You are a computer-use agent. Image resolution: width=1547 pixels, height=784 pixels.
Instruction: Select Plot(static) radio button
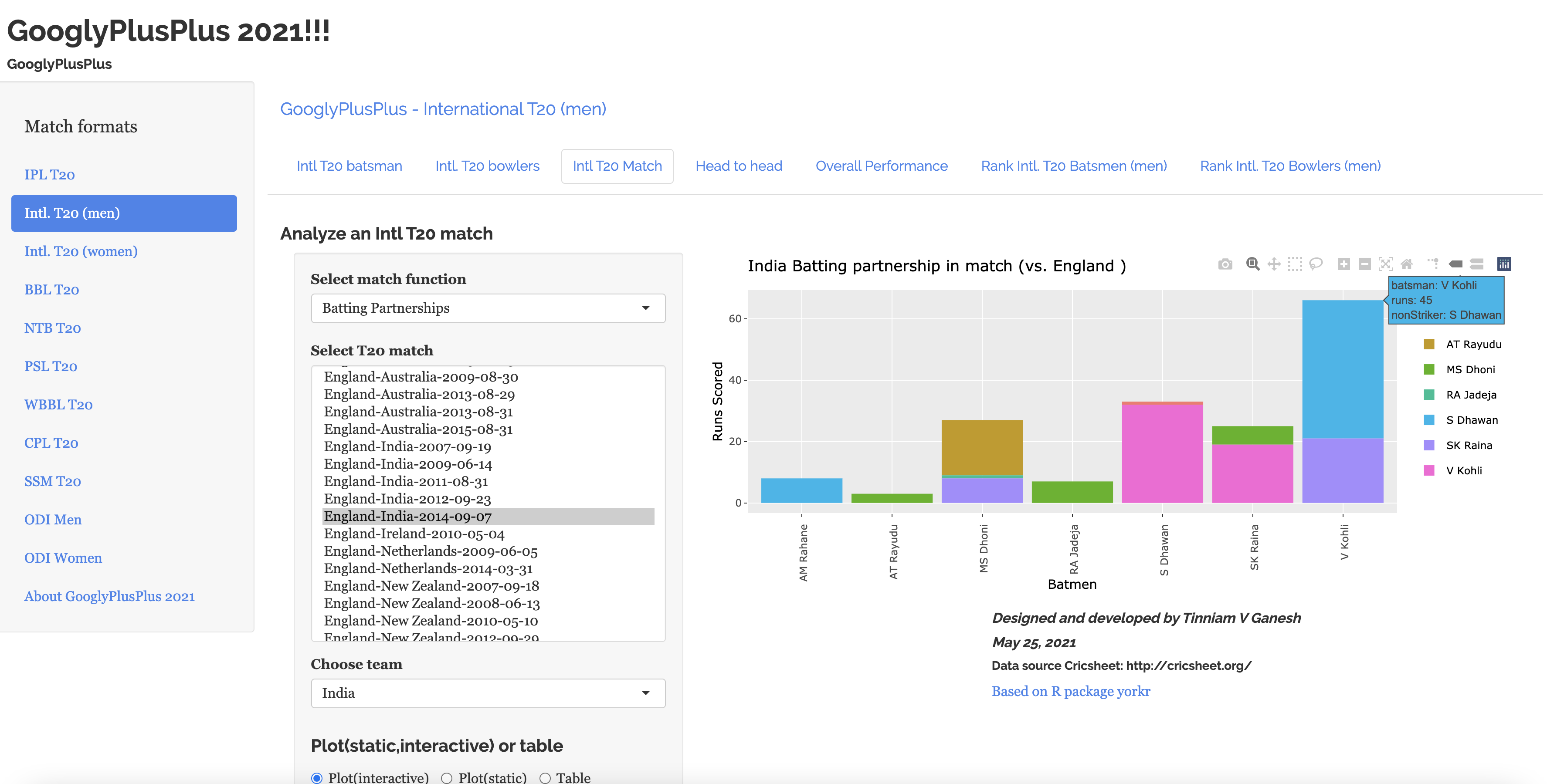[446, 778]
